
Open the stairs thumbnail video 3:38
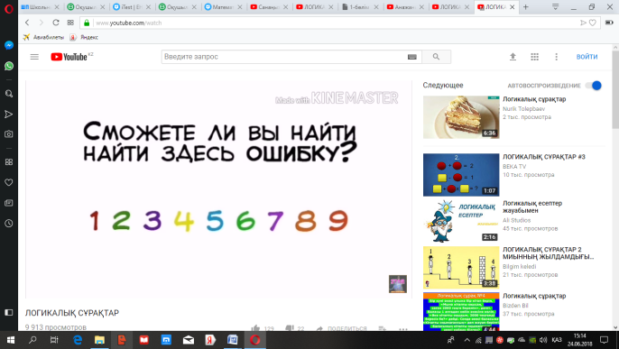tap(461, 268)
